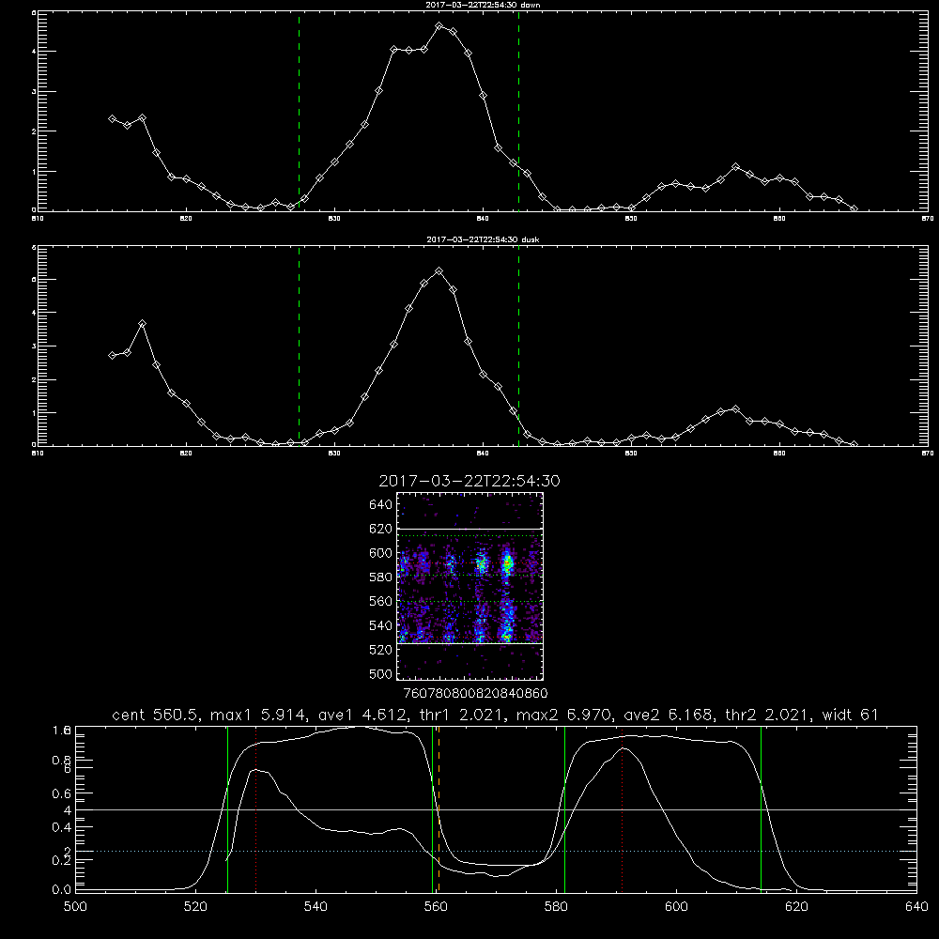939x939 pixels.
Task: Click the orange dashed center line in the bottom plot
Action: (x=439, y=809)
